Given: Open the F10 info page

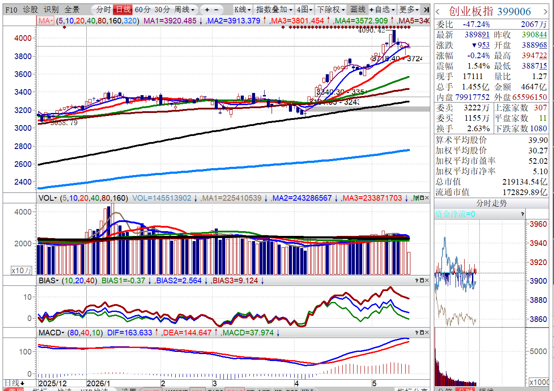Looking at the screenshot, I should [11, 10].
